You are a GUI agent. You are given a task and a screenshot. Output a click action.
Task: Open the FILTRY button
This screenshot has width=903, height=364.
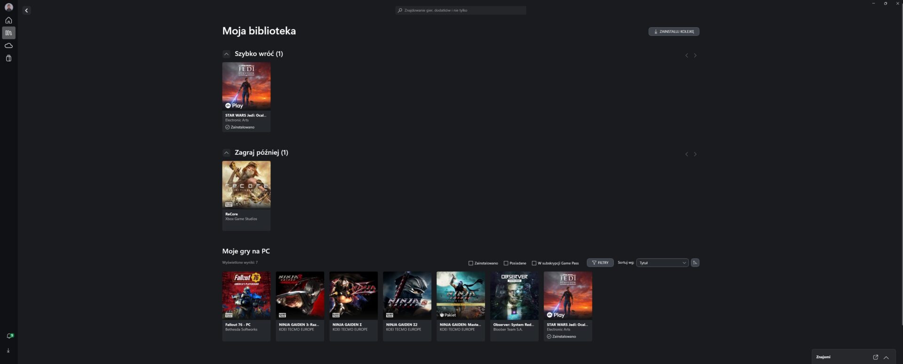pyautogui.click(x=600, y=263)
